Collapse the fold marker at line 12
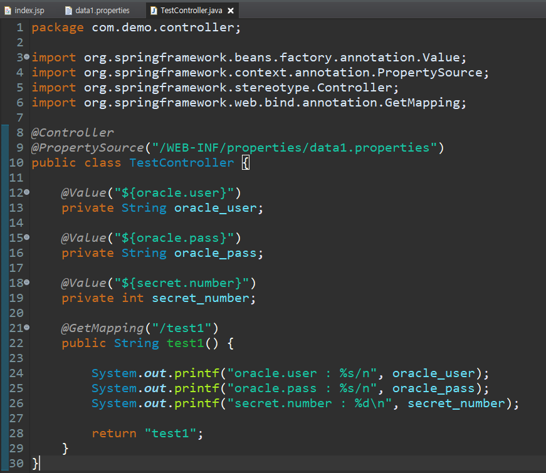The width and height of the screenshot is (546, 473). tap(27, 192)
